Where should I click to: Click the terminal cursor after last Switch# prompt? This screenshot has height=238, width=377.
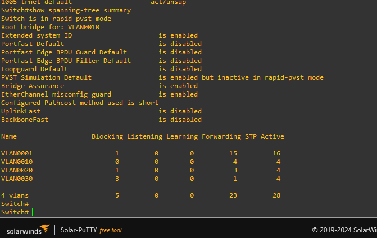[x=30, y=212]
